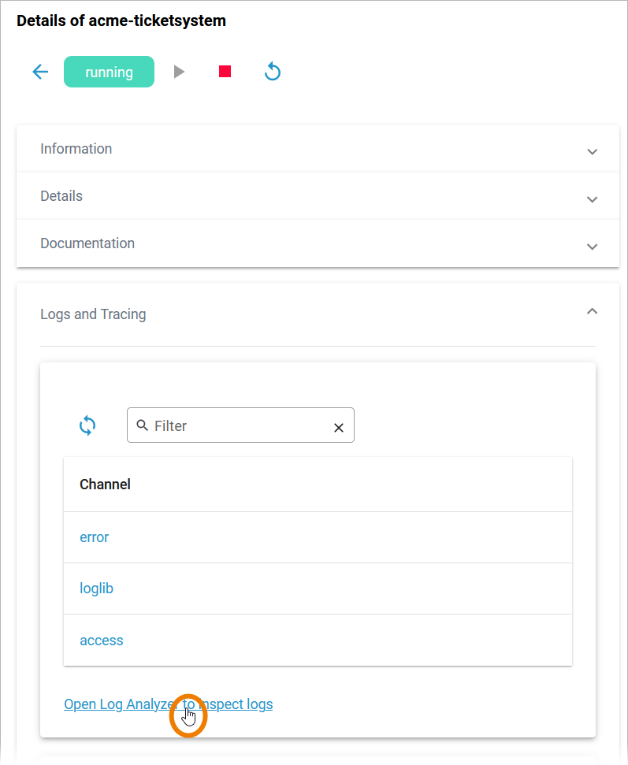
Task: Go back using the left arrow icon
Action: click(x=40, y=72)
